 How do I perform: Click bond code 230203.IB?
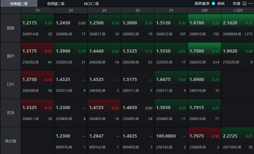[x=64, y=62]
